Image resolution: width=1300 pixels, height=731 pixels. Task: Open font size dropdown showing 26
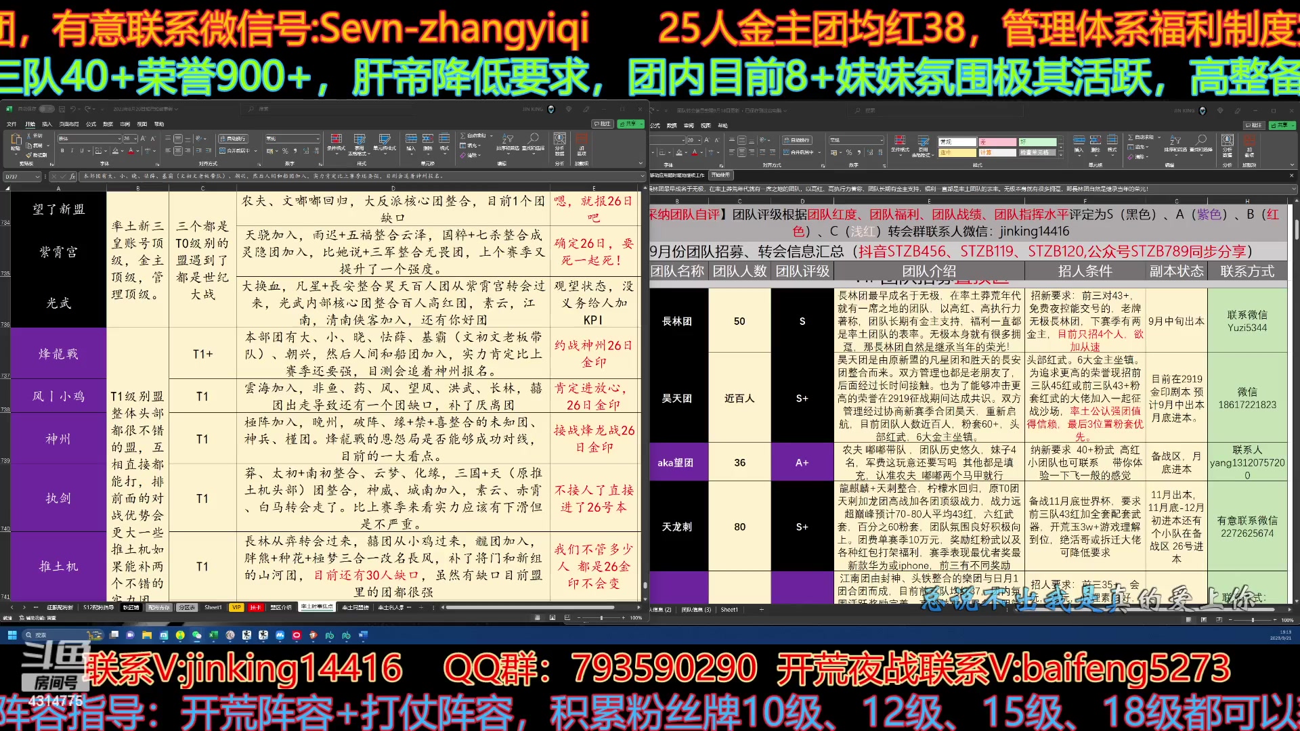[x=135, y=139]
